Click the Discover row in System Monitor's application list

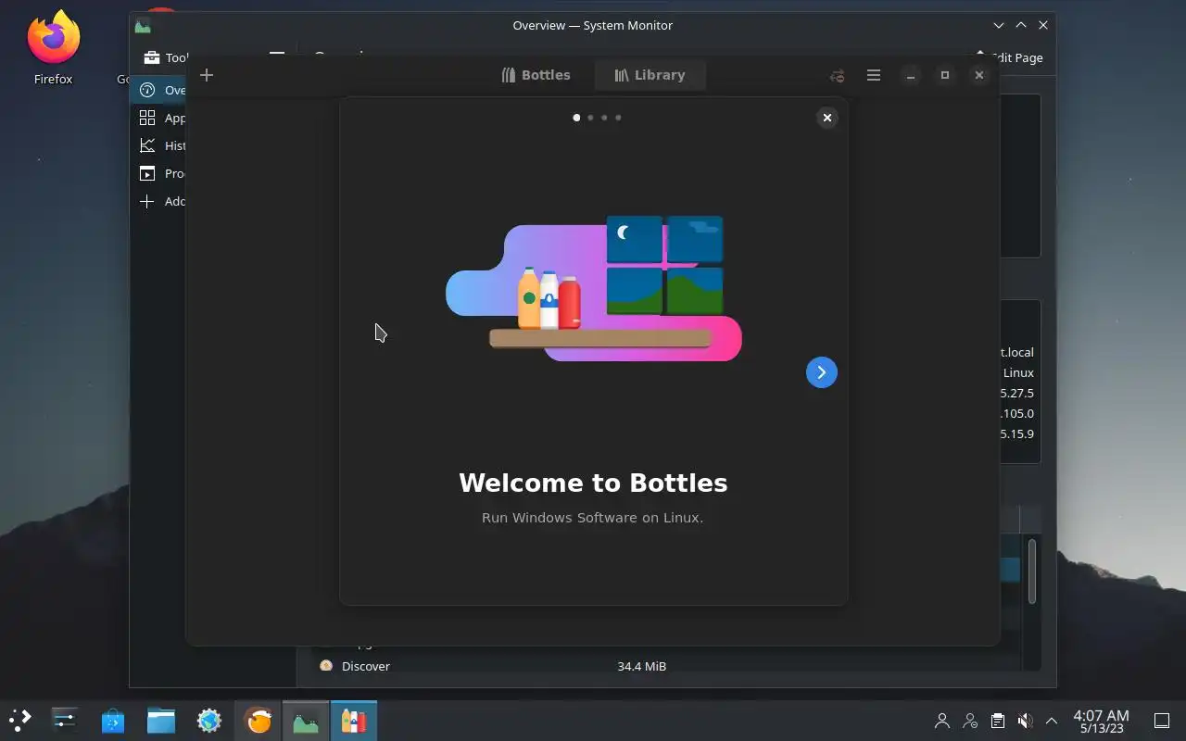click(668, 666)
